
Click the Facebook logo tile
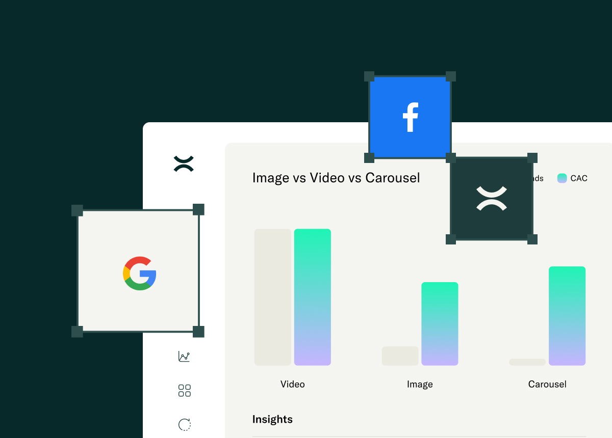[410, 117]
